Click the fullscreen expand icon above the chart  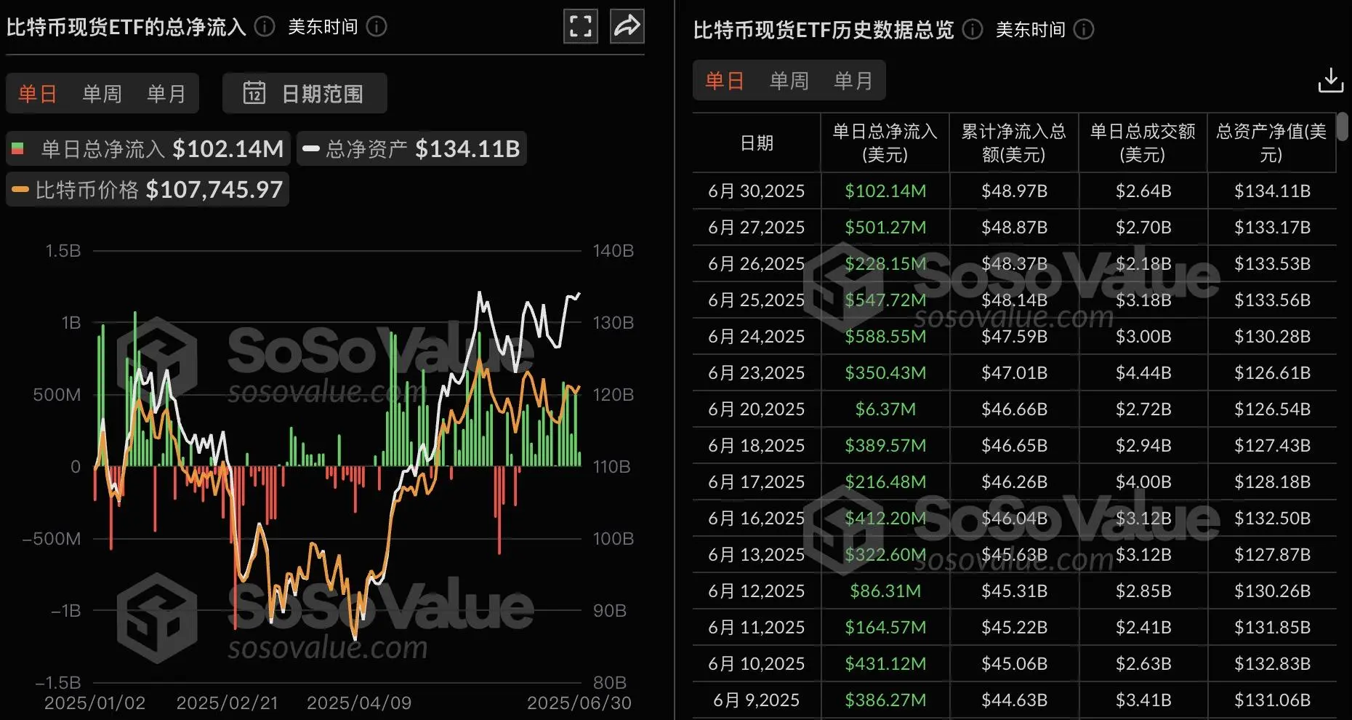pyautogui.click(x=580, y=25)
